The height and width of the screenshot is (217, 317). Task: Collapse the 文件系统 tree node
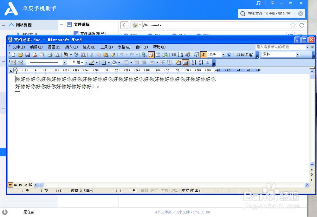(x=61, y=25)
